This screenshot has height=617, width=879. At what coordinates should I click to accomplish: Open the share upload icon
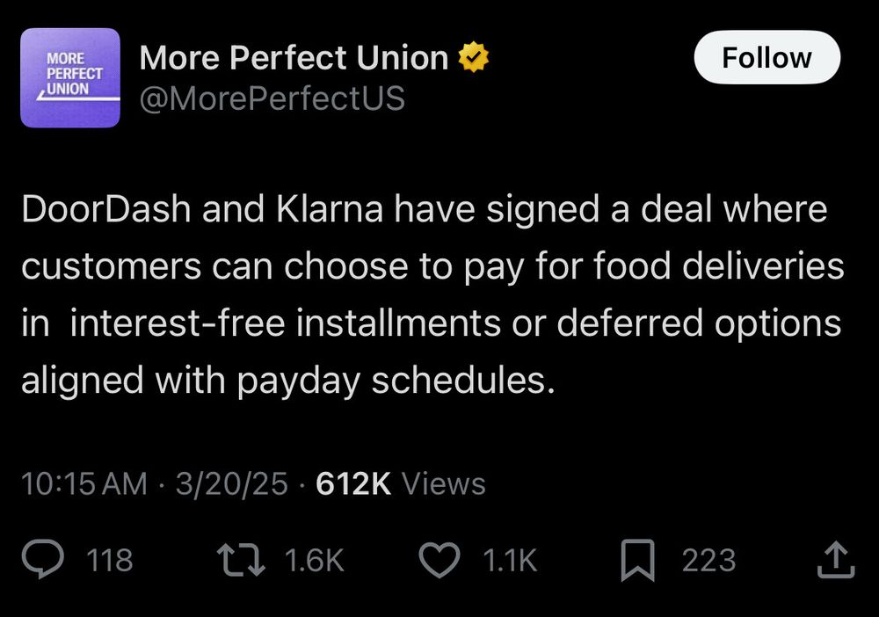[x=835, y=561]
